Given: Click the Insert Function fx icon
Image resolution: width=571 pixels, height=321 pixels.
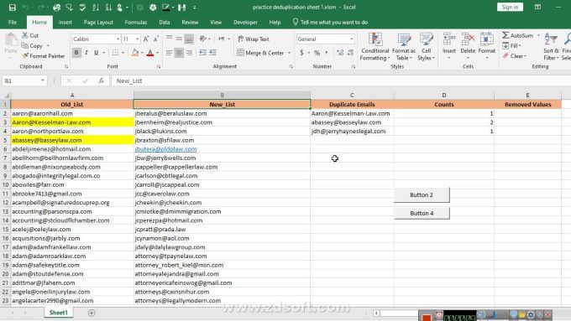Looking at the screenshot, I should (x=102, y=80).
